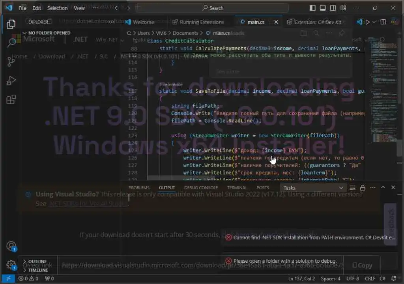Viewport: 404px width, 284px height.
Task: Click the Documents breadcrumb segment
Action: 185,33
